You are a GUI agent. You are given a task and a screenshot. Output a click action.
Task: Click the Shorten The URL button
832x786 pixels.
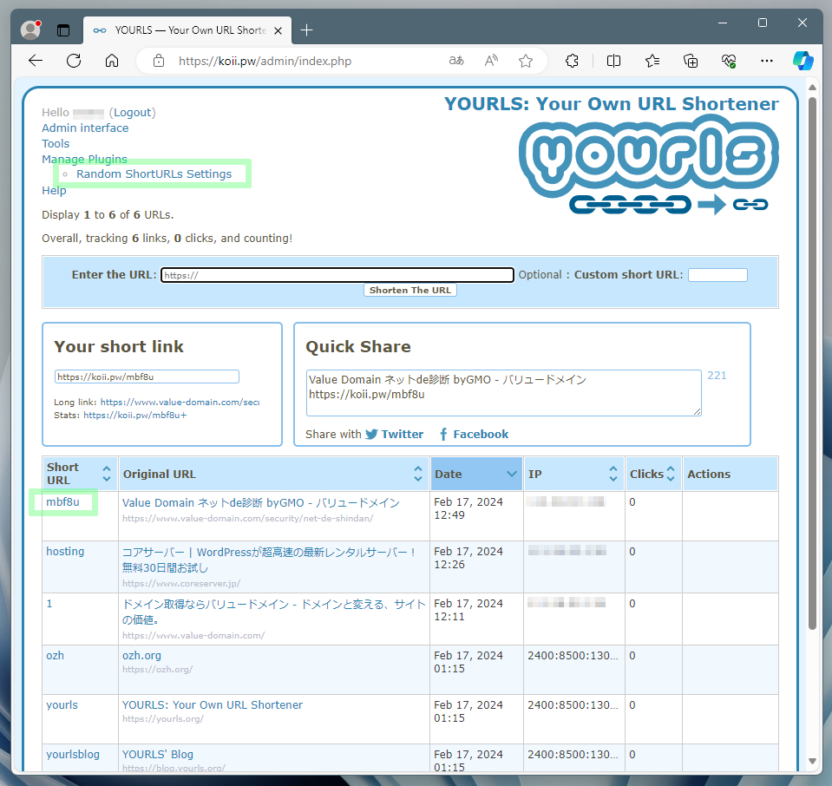coord(410,291)
